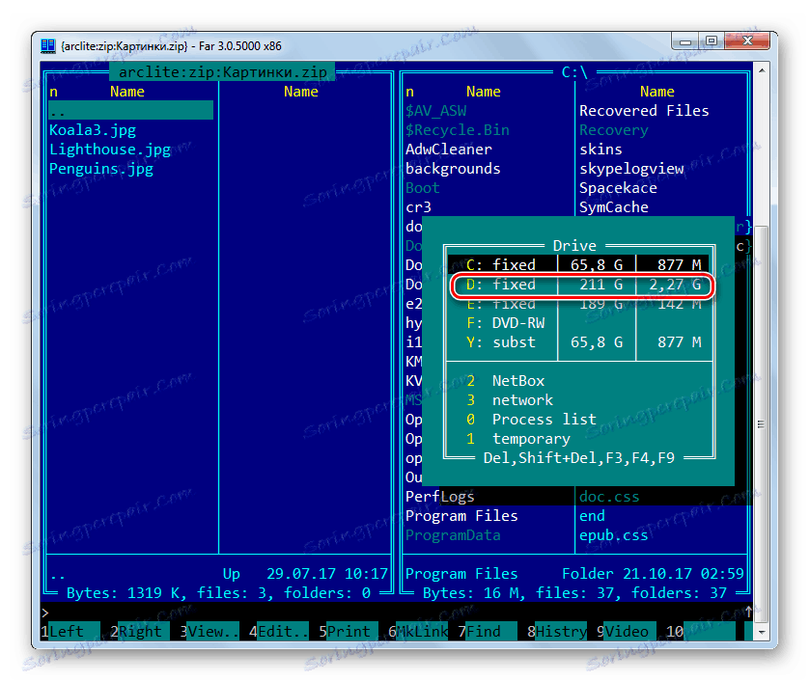This screenshot has width=810, height=681.
Task: Click the arclite:zip:Картинки.zip panel title
Action: click(223, 72)
